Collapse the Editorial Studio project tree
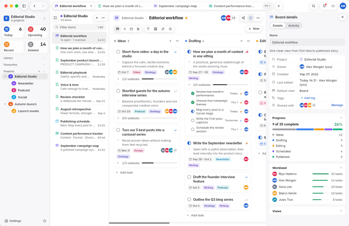This screenshot has width=349, height=226. point(5,76)
